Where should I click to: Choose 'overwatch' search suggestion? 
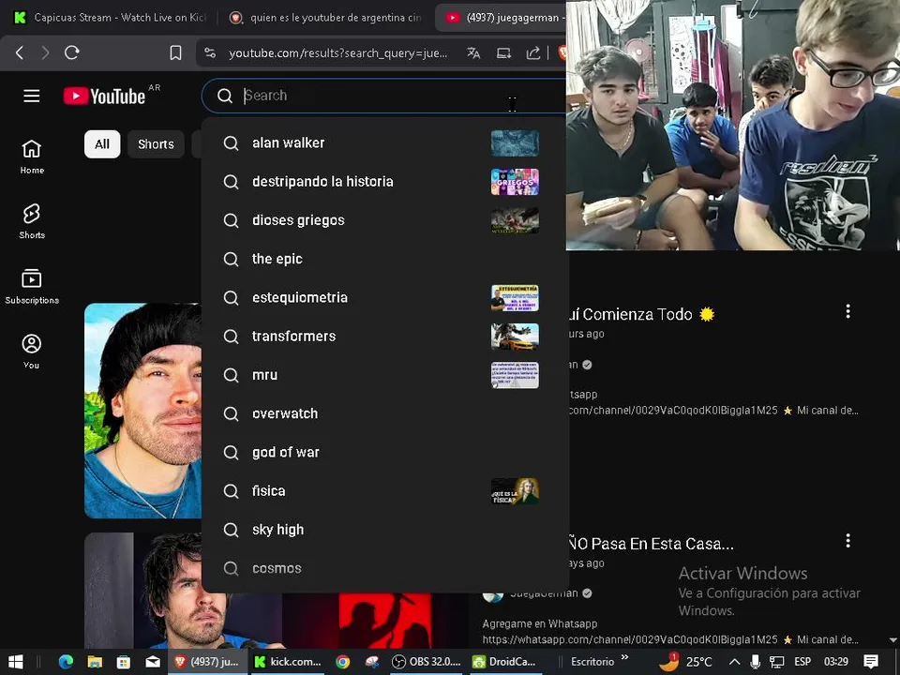[383, 413]
